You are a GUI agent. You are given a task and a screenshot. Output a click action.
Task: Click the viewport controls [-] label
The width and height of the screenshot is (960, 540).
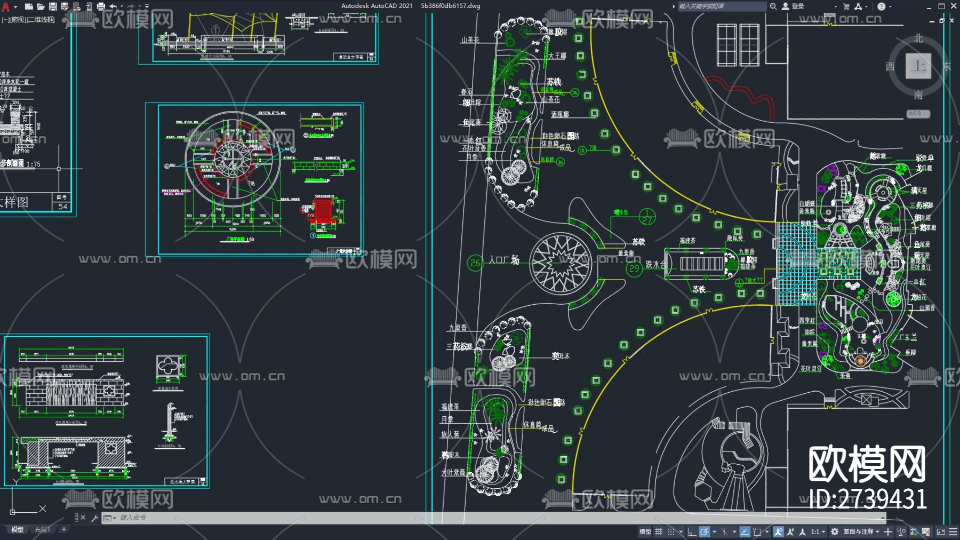(x=5, y=20)
